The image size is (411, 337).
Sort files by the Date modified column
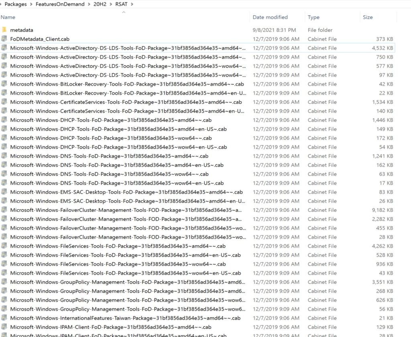tap(269, 17)
